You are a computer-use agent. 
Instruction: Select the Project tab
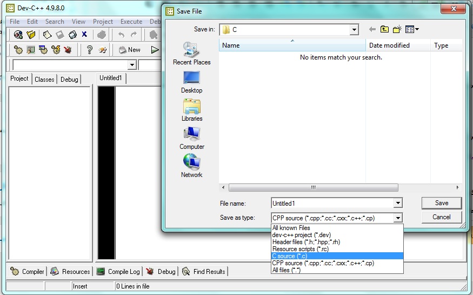coord(19,78)
